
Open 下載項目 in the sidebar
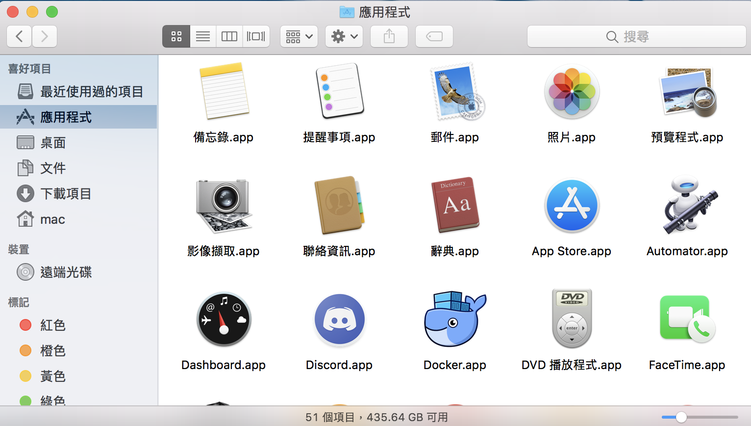tap(79, 193)
